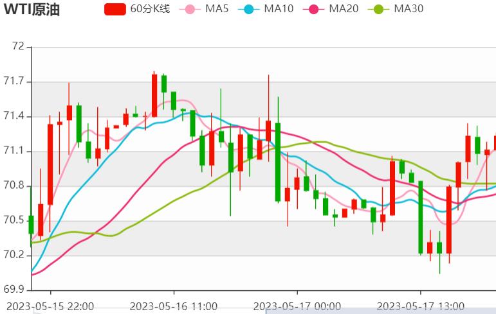496x314 pixels.
Task: Toggle the 60分K线 candlestick series legend
Action: point(137,9)
